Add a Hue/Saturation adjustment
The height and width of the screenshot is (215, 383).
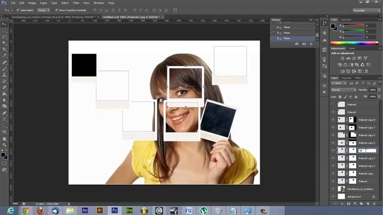pos(339,64)
